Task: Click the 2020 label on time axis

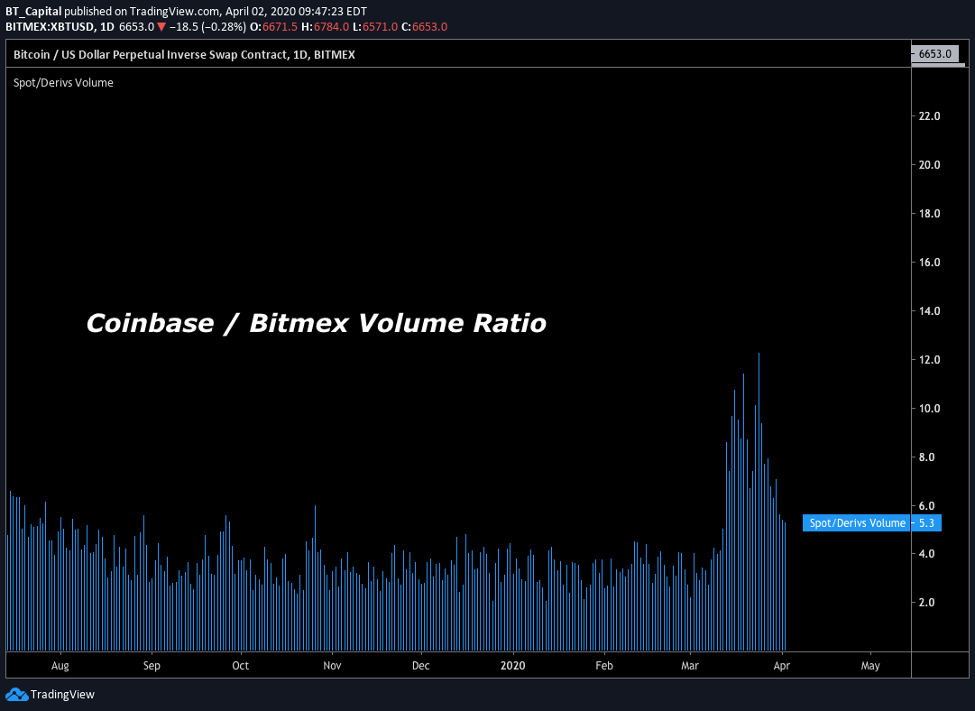Action: coord(513,666)
